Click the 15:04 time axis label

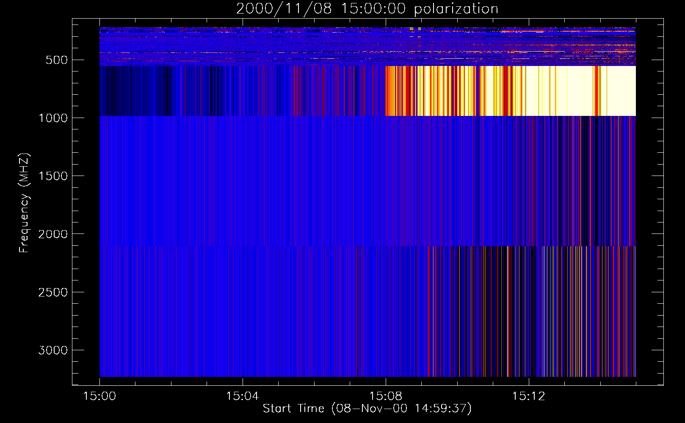click(x=242, y=396)
